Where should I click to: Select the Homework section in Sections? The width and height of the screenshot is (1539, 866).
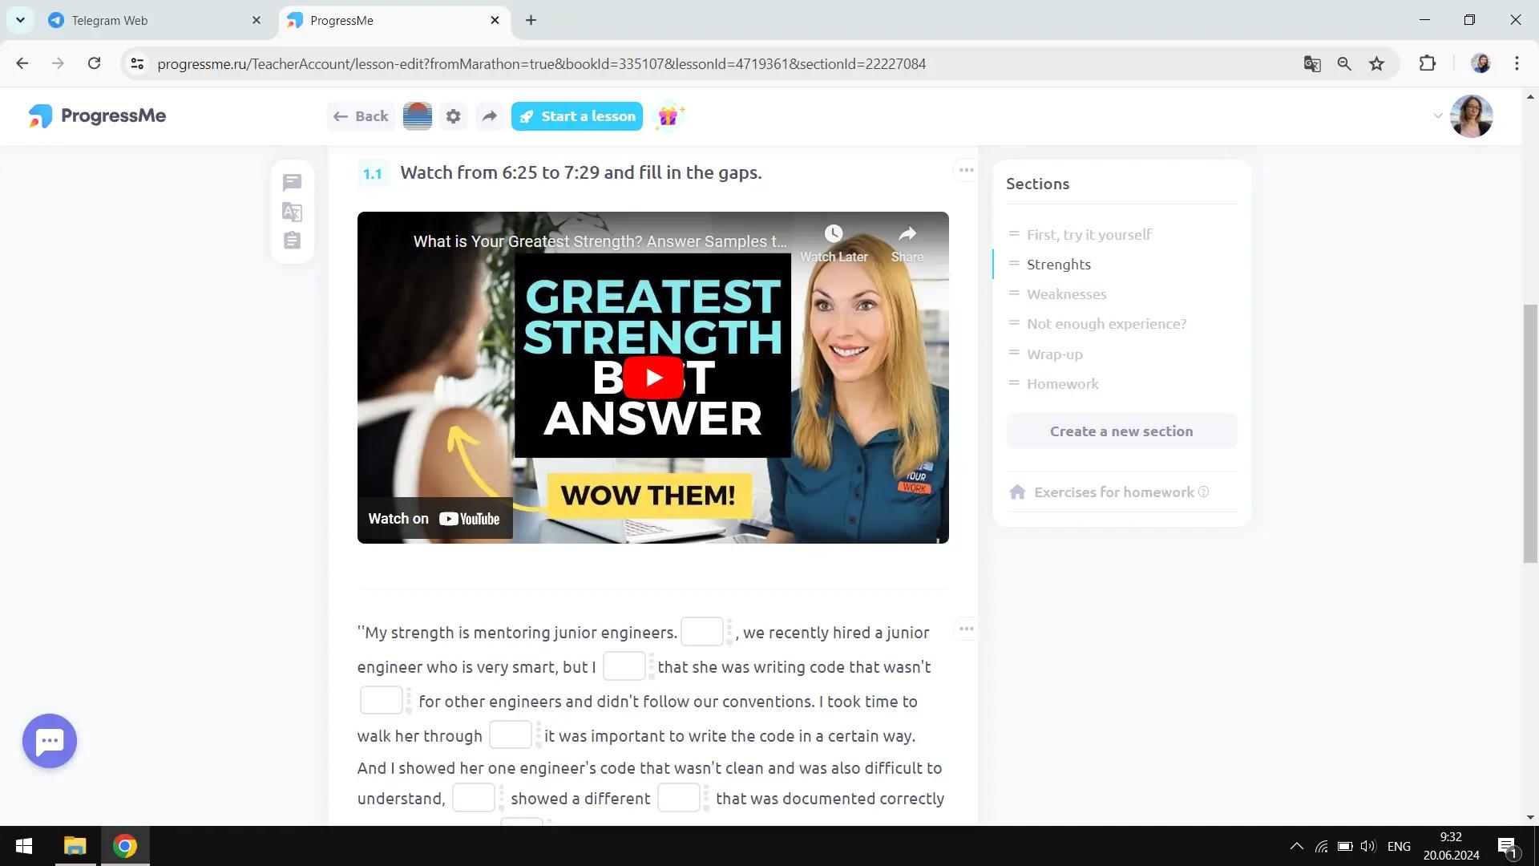click(1063, 383)
